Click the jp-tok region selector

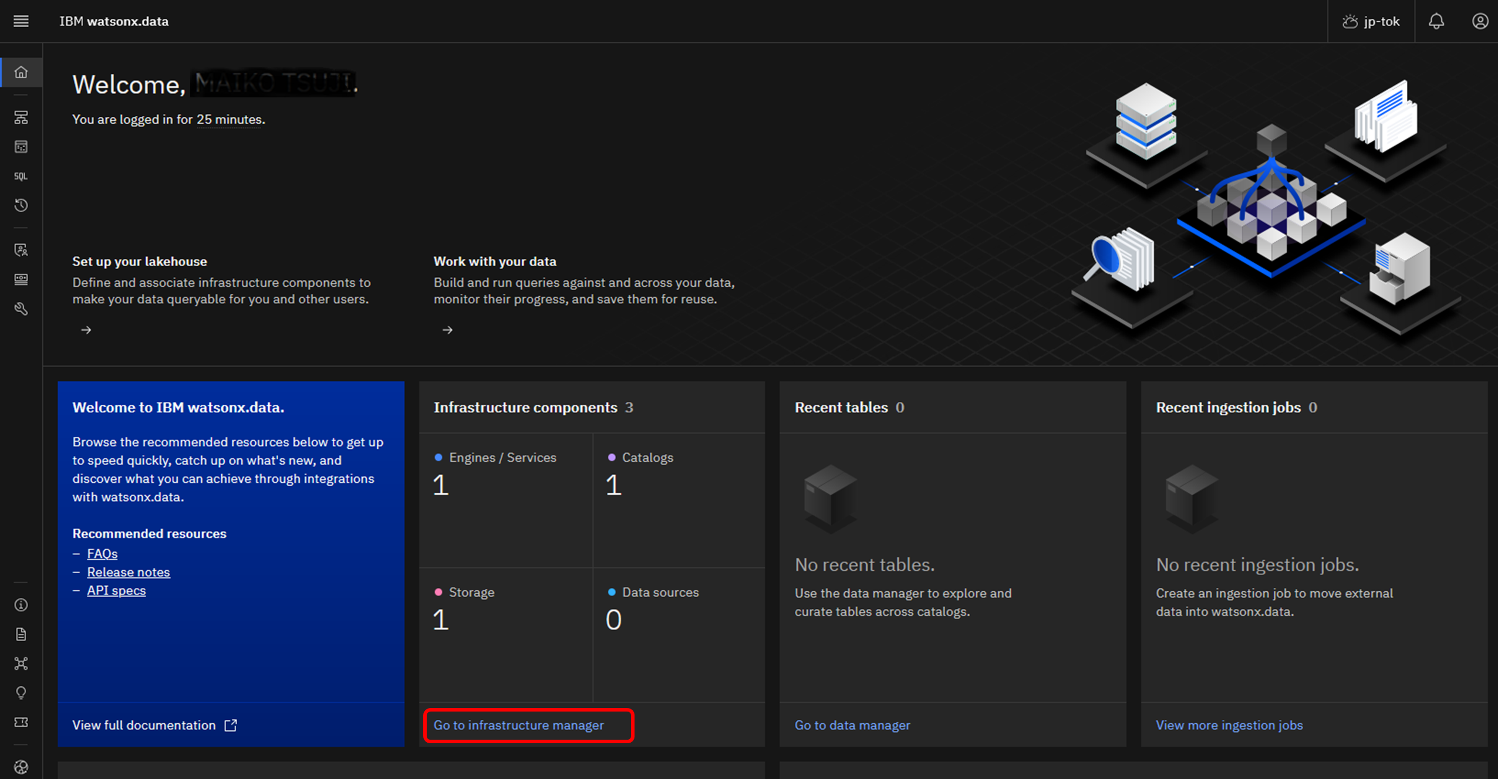click(x=1371, y=21)
